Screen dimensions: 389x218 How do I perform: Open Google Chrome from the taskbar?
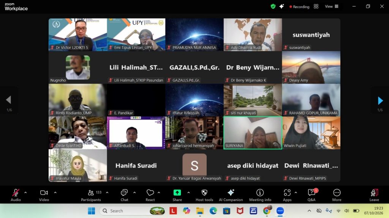coord(267,211)
